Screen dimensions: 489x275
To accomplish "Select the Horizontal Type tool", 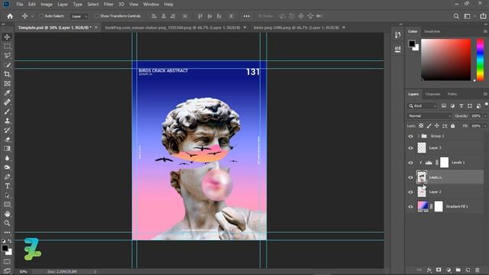I will [x=7, y=186].
